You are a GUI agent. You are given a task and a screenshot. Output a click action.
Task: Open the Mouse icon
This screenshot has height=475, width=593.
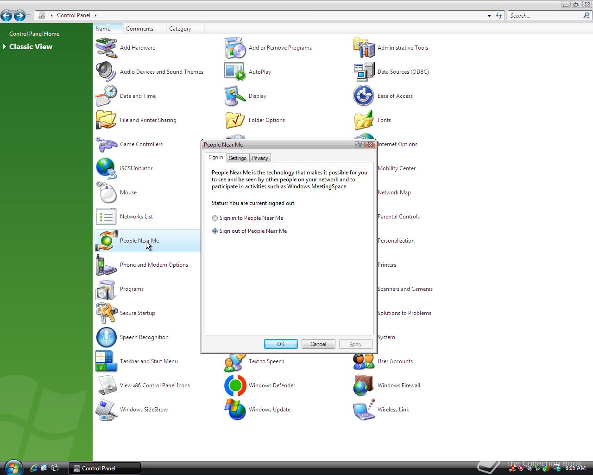(x=106, y=193)
